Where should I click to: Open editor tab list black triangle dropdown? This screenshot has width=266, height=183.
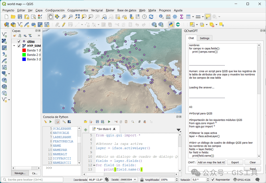click(179, 130)
